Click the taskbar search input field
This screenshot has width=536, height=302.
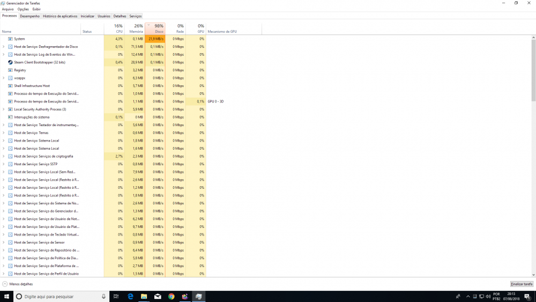pyautogui.click(x=59, y=296)
